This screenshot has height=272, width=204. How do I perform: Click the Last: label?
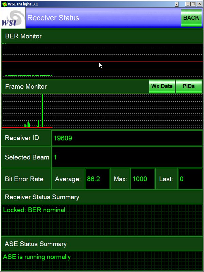coord(166,179)
